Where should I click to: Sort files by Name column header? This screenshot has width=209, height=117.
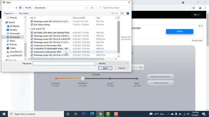pyautogui.click(x=33, y=18)
